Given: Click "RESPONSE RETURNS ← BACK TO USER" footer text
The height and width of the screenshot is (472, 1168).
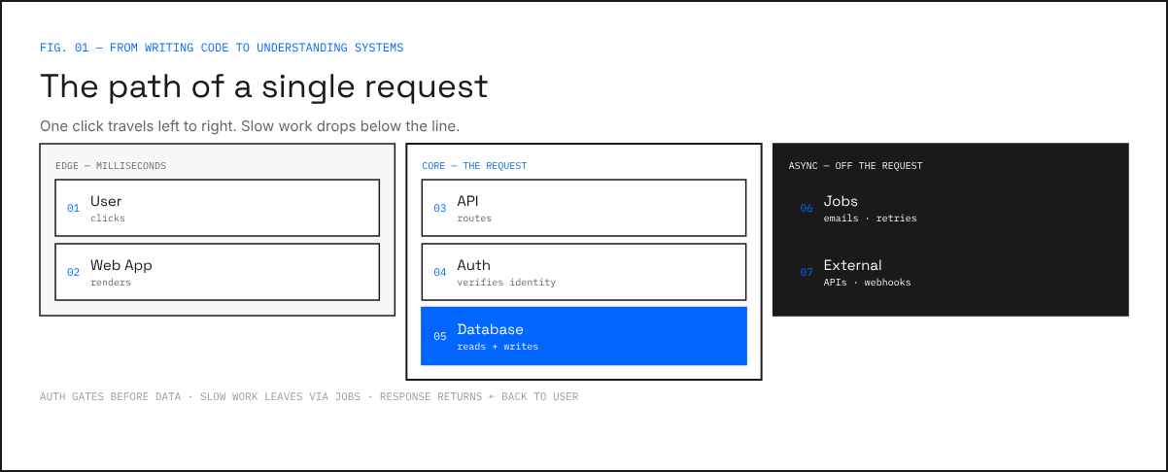Looking at the screenshot, I should (479, 396).
